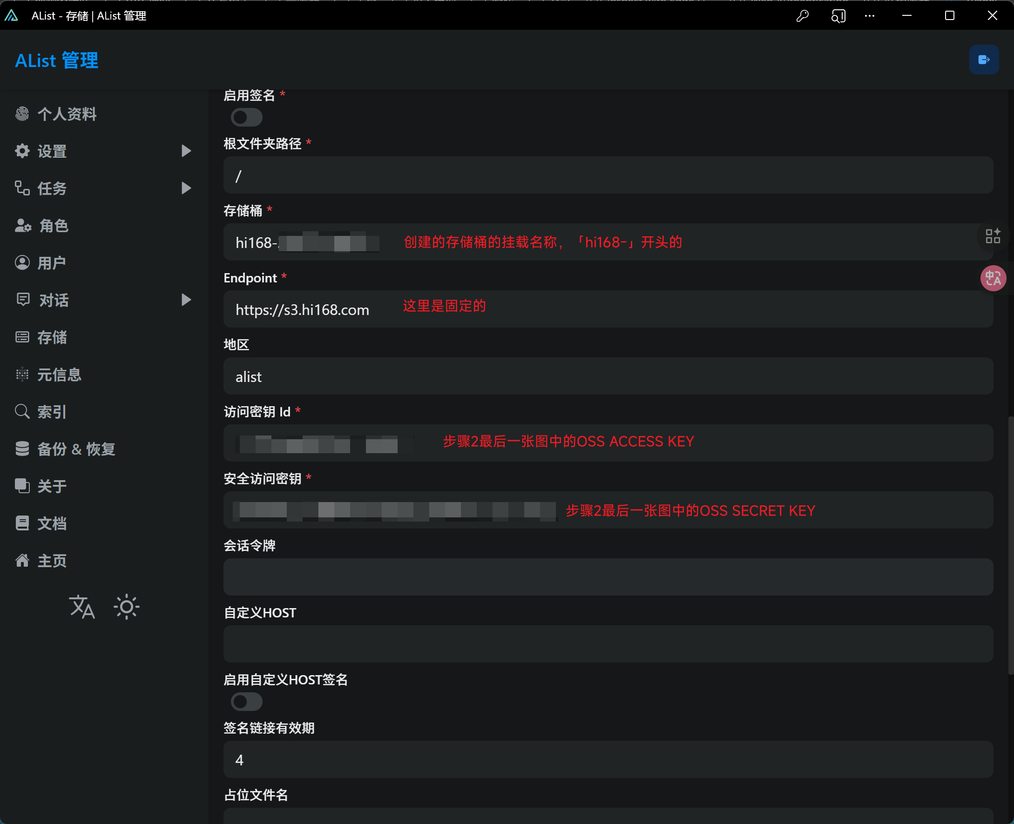Click the sparkle widget icon beside 存储桶 field

click(992, 236)
